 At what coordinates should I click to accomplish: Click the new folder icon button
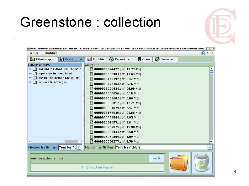[x=179, y=163]
